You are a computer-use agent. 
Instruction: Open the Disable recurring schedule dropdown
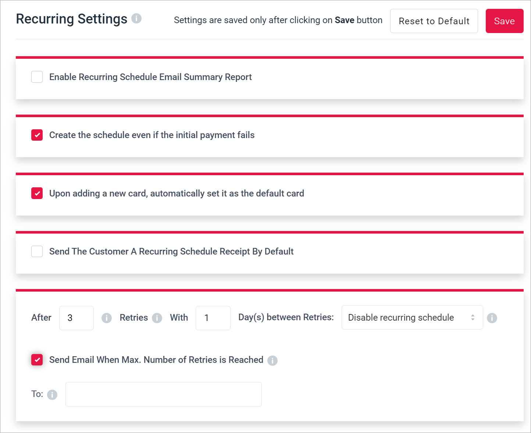coord(412,317)
